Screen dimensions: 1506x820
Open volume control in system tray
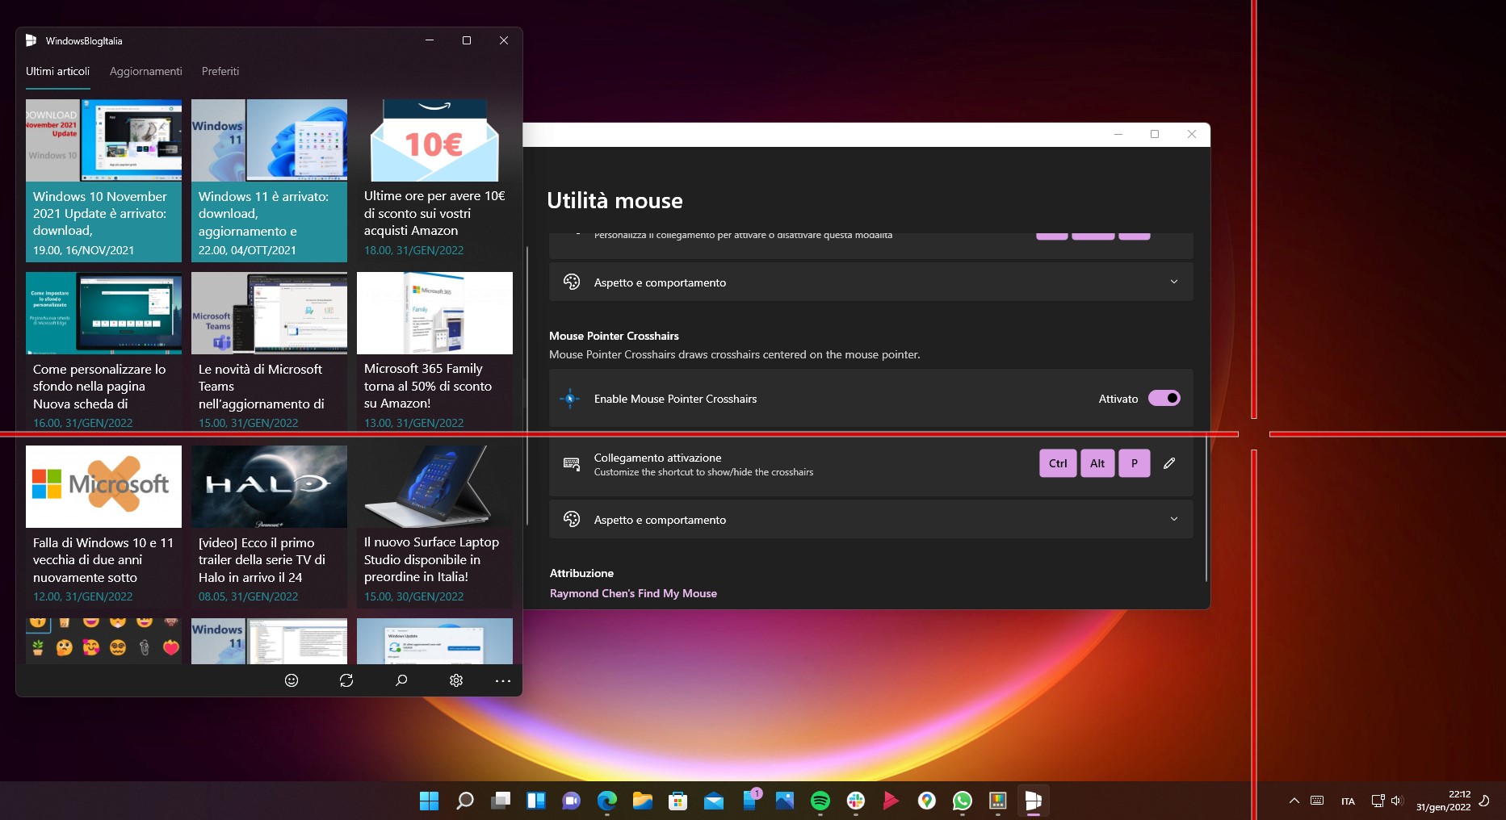(x=1397, y=801)
